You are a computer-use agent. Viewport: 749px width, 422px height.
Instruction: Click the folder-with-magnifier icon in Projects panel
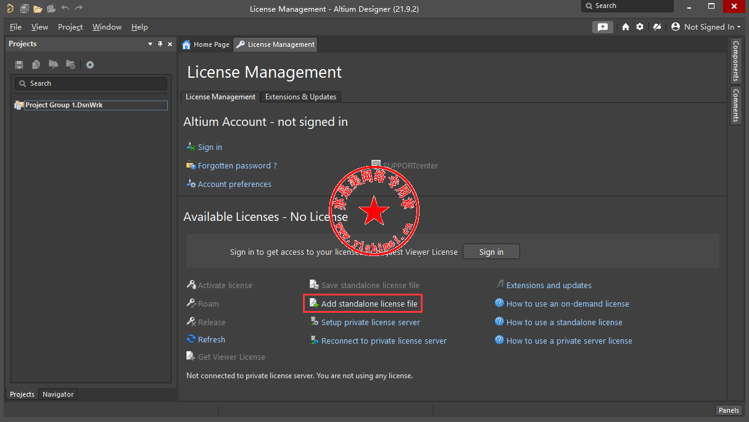click(x=54, y=65)
